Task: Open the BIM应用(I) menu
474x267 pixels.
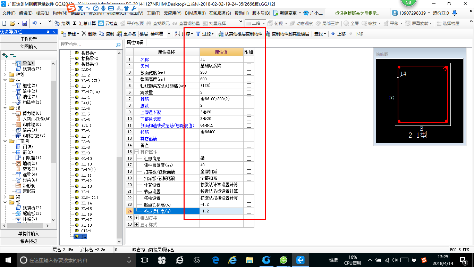Action: (195, 13)
